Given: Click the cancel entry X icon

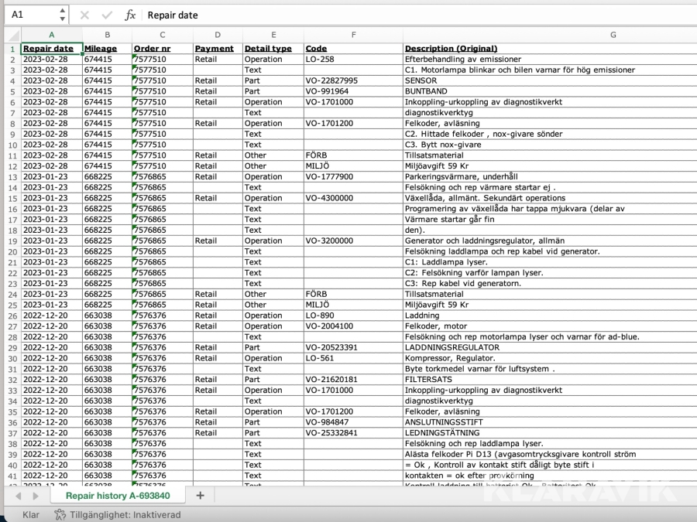Looking at the screenshot, I should tap(84, 15).
